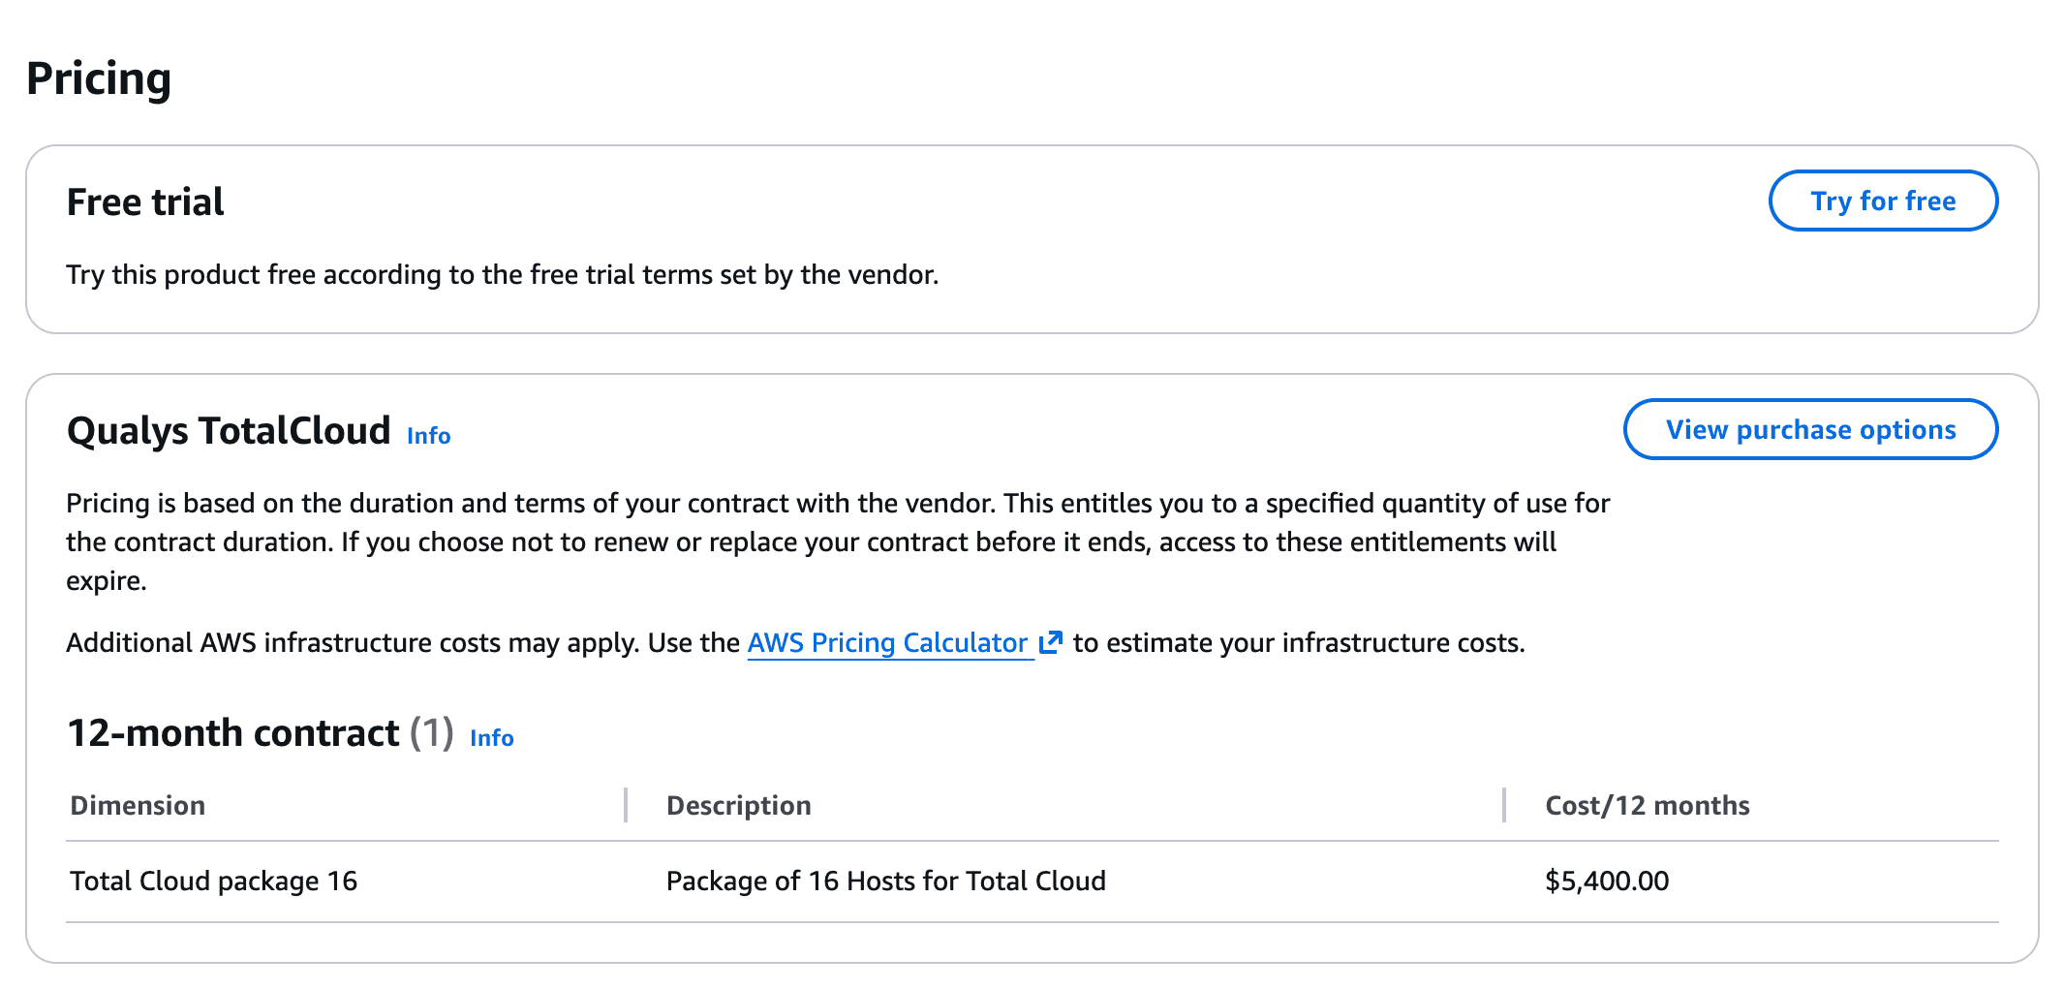The image size is (2065, 990).
Task: Select the Dimension column header
Action: click(138, 806)
